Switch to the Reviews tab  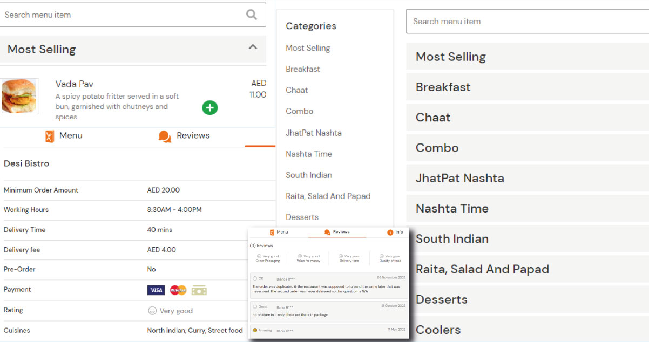click(193, 136)
